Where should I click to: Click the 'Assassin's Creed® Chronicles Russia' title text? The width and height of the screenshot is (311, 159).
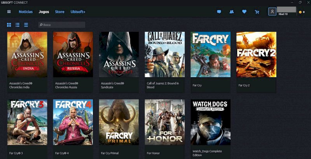point(66,85)
